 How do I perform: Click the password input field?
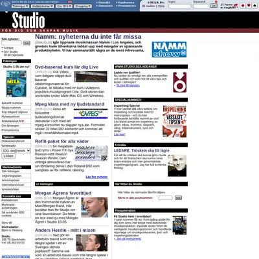[x=201, y=6]
